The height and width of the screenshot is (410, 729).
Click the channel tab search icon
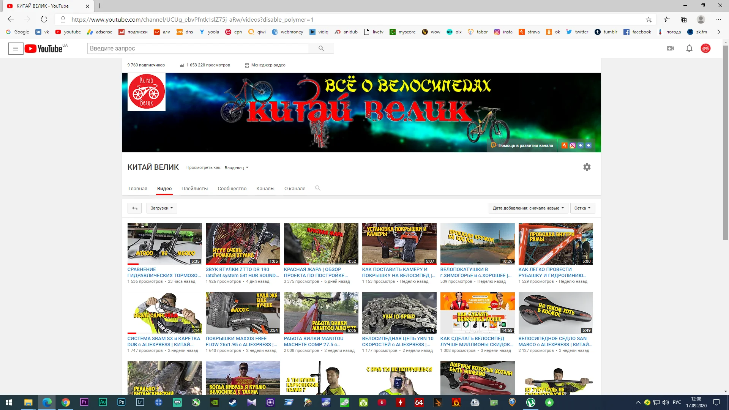[318, 188]
